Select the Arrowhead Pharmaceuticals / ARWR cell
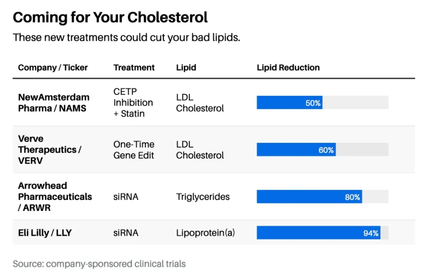 [55, 196]
